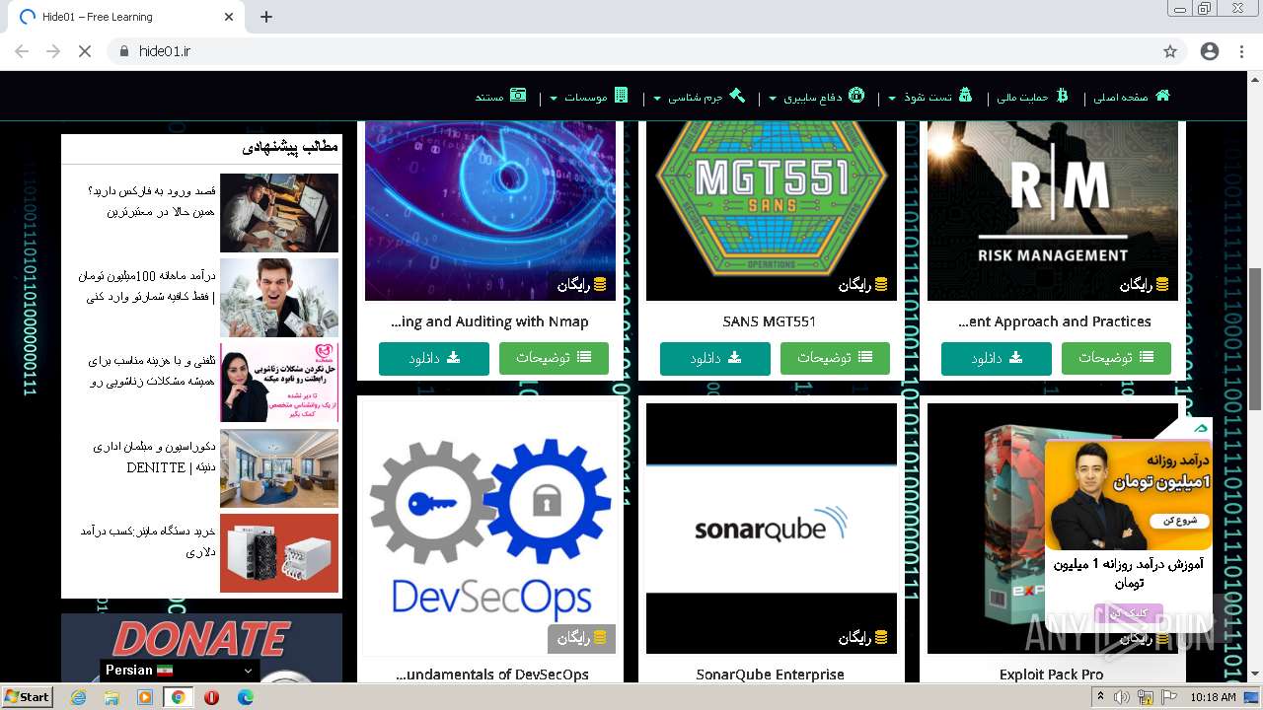Open صفحه اصلی menu item
Viewport: 1263px width, 710px height.
tap(1120, 97)
